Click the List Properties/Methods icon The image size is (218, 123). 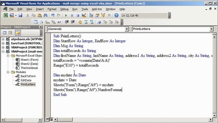[35, 22]
